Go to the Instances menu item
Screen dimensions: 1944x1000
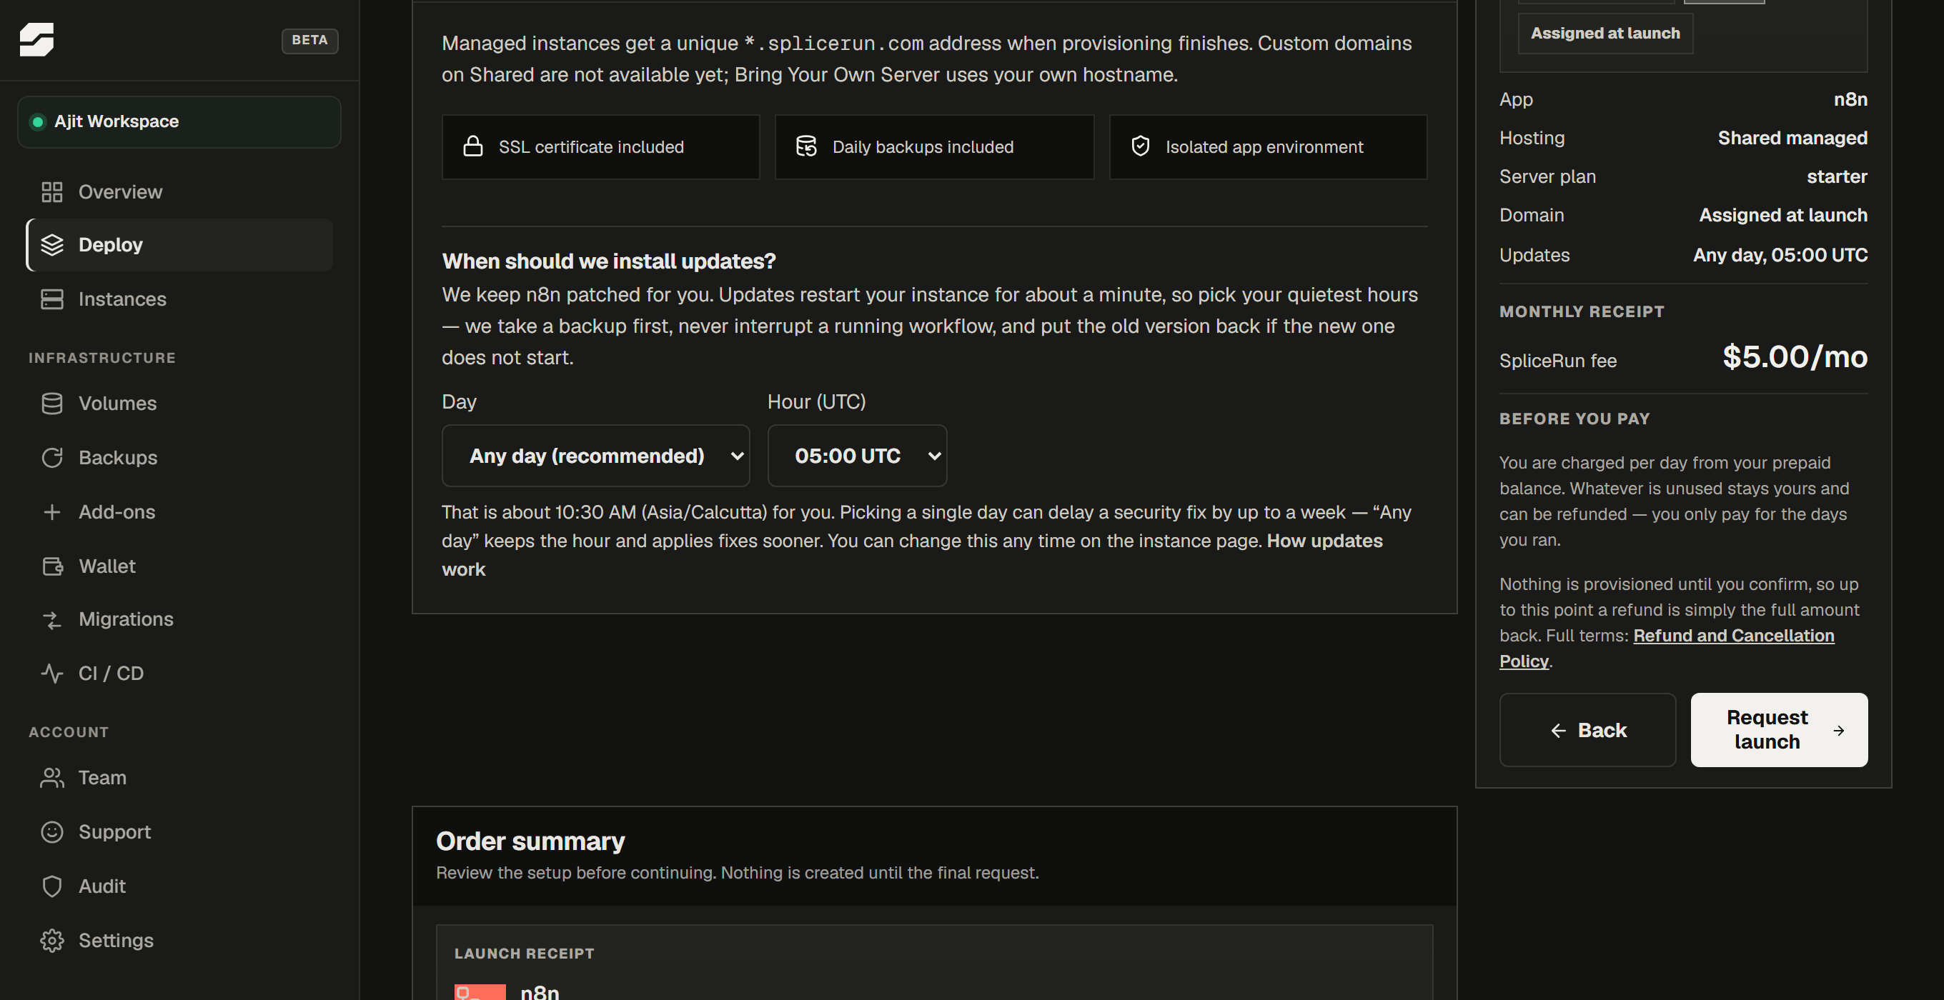click(179, 299)
